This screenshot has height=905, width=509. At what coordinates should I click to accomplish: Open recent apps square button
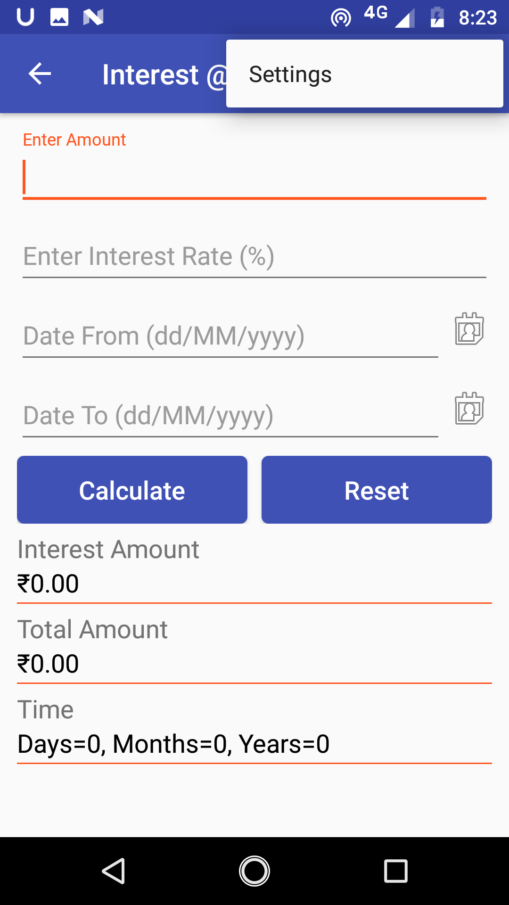pos(395,871)
